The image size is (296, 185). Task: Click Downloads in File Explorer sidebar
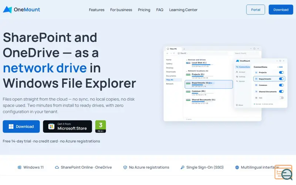(x=171, y=72)
